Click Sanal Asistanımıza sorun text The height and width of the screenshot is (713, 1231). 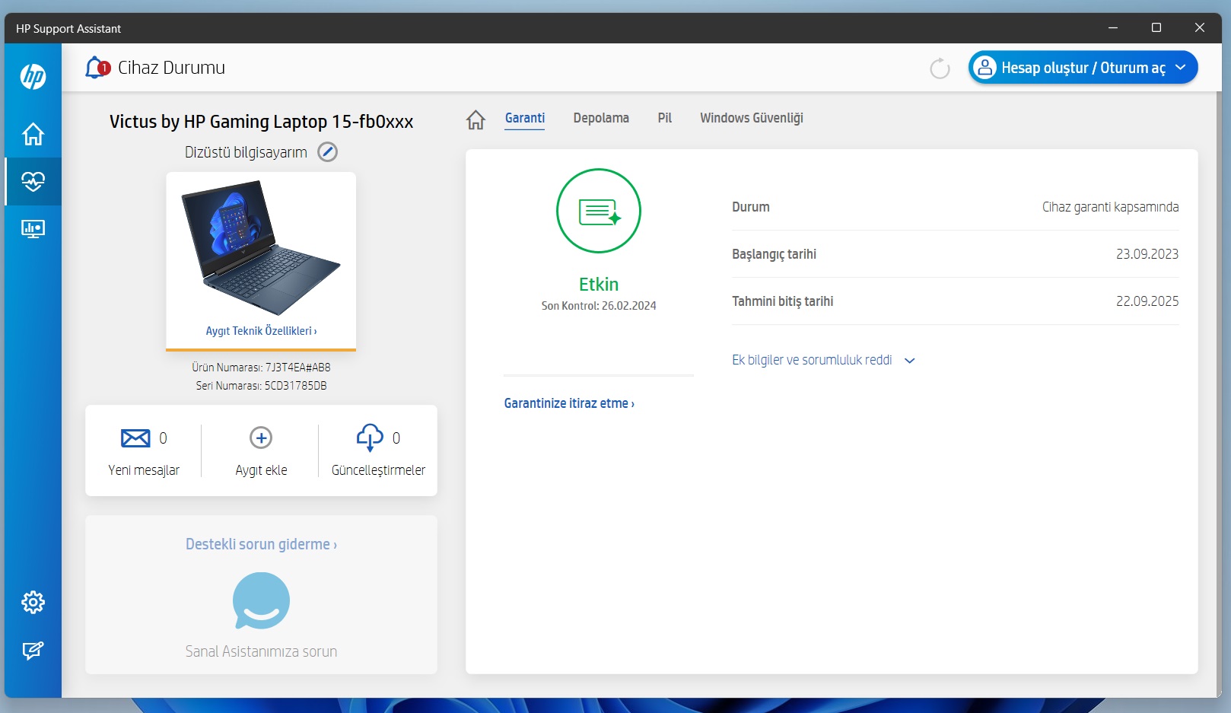click(261, 651)
